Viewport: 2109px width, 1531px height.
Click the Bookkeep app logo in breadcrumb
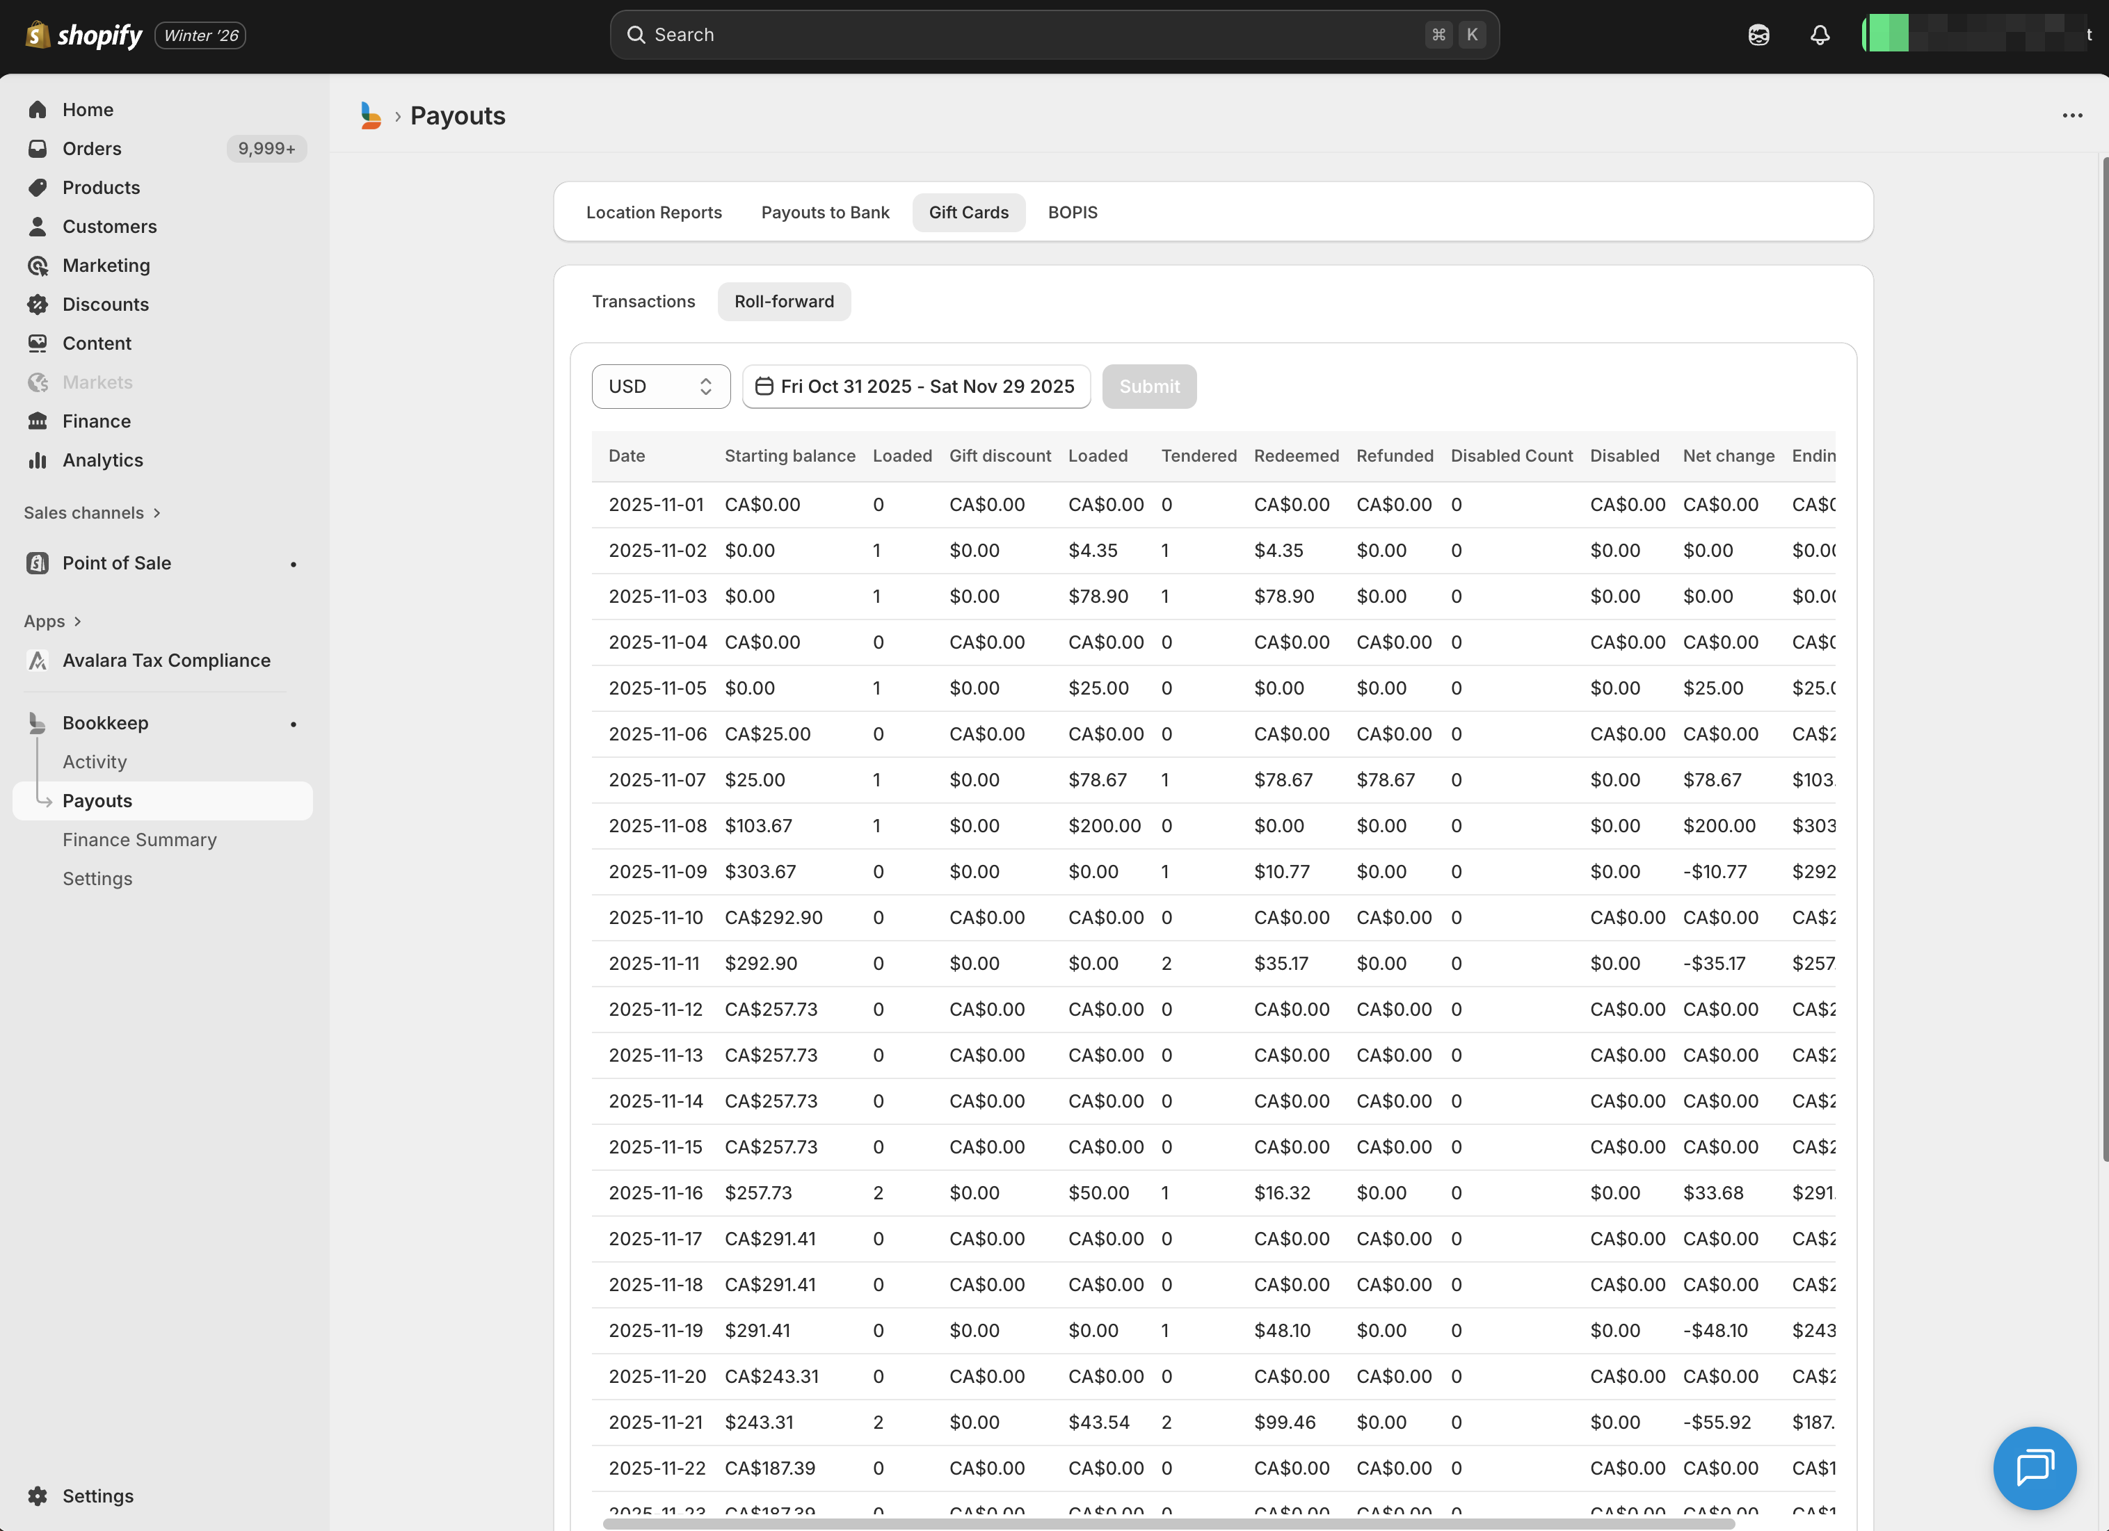370,115
